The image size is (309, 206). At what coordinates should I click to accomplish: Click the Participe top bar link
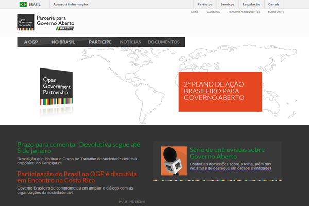(204, 4)
